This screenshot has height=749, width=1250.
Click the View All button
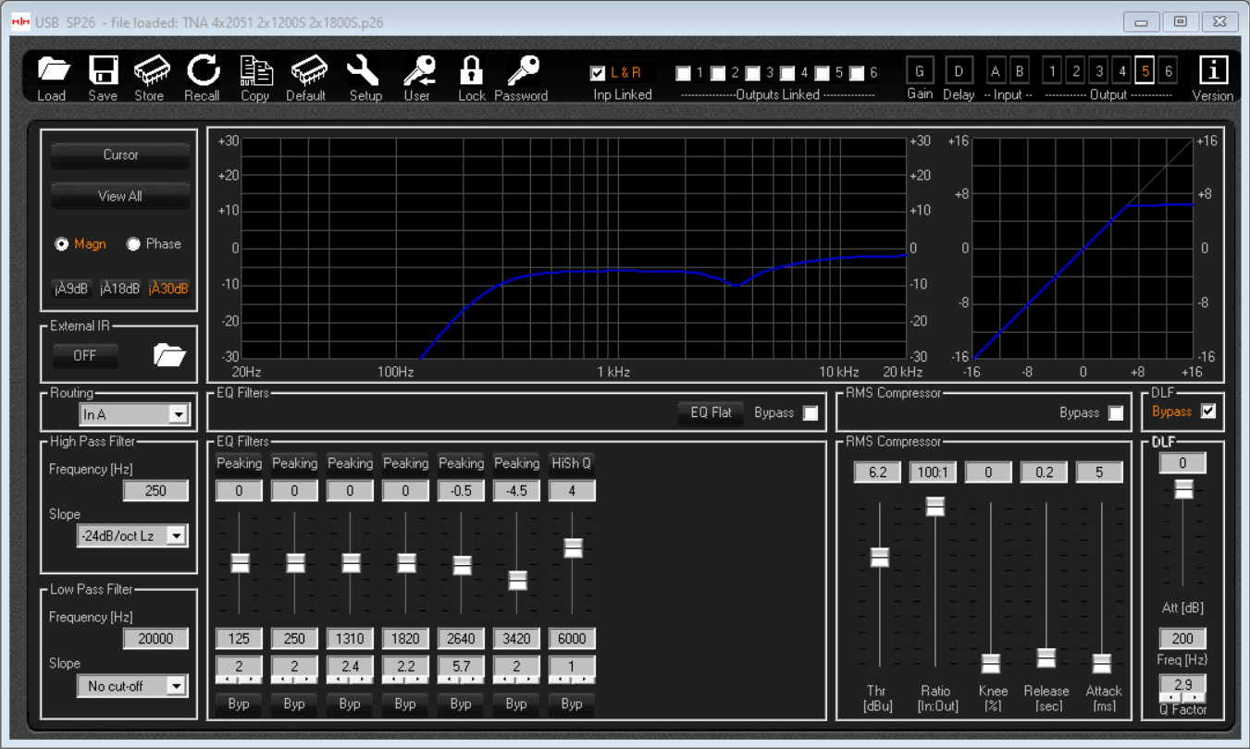(x=120, y=196)
